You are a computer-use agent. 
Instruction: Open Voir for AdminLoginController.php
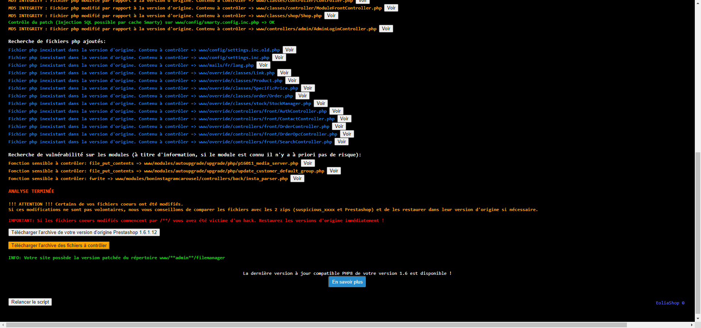(386, 29)
